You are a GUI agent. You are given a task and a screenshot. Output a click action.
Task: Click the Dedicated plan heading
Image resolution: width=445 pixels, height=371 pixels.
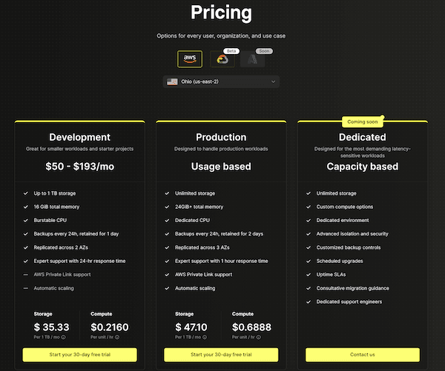362,137
